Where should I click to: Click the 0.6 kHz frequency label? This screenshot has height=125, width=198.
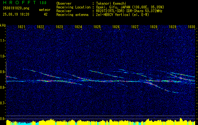[x=3, y=119]
